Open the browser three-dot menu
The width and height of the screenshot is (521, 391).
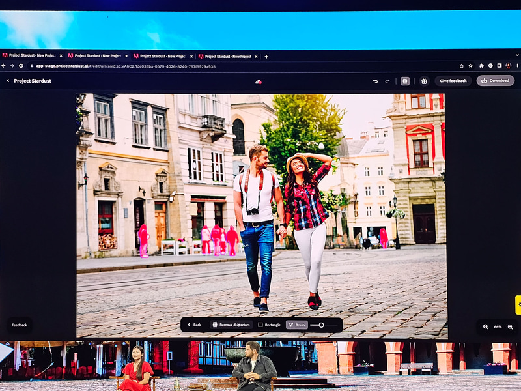point(518,66)
